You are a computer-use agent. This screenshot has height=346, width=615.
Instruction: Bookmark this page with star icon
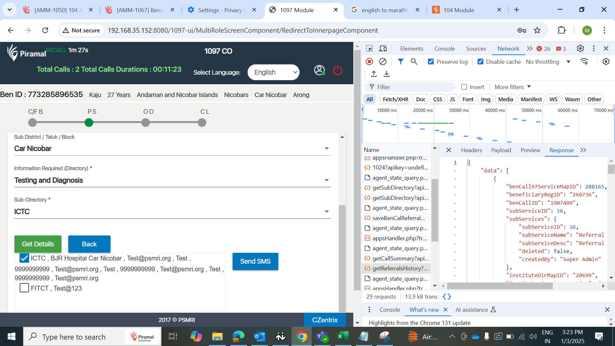pyautogui.click(x=537, y=30)
